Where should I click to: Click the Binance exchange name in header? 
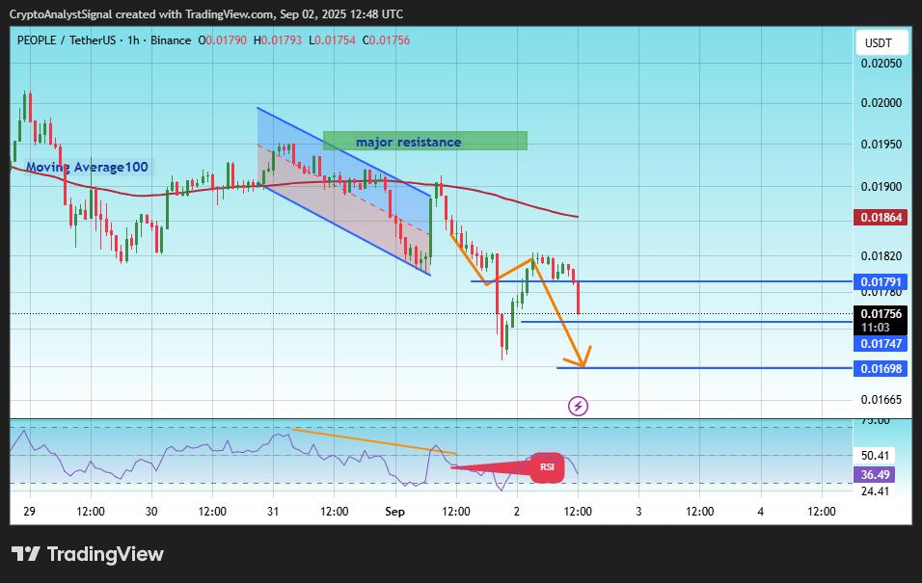pos(171,40)
